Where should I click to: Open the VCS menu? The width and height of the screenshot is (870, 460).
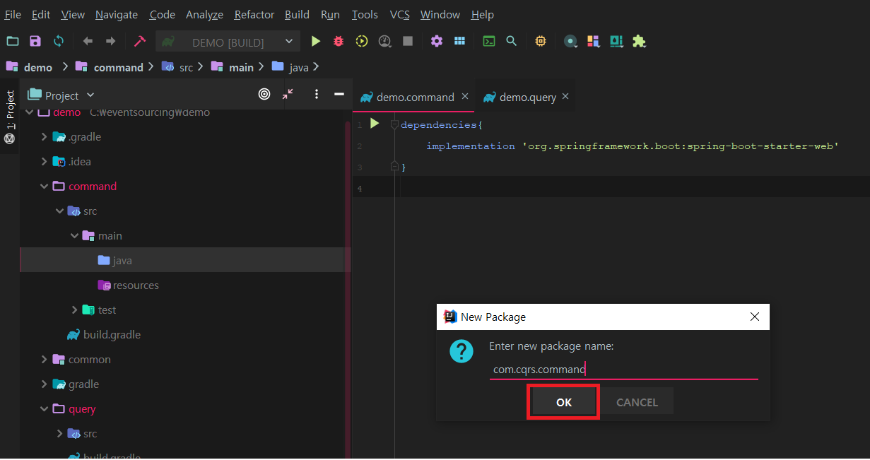click(x=400, y=14)
